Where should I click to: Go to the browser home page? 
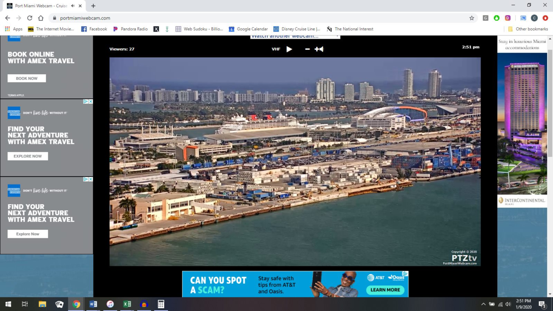(x=41, y=18)
